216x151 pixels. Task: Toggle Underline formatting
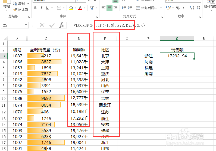[47, 8]
